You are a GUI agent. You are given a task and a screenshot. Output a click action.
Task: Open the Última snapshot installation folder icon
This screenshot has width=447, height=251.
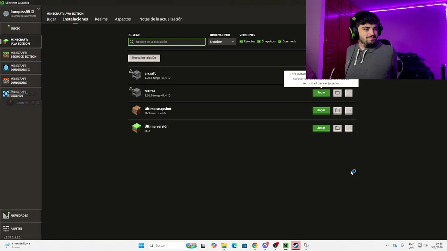tap(337, 111)
